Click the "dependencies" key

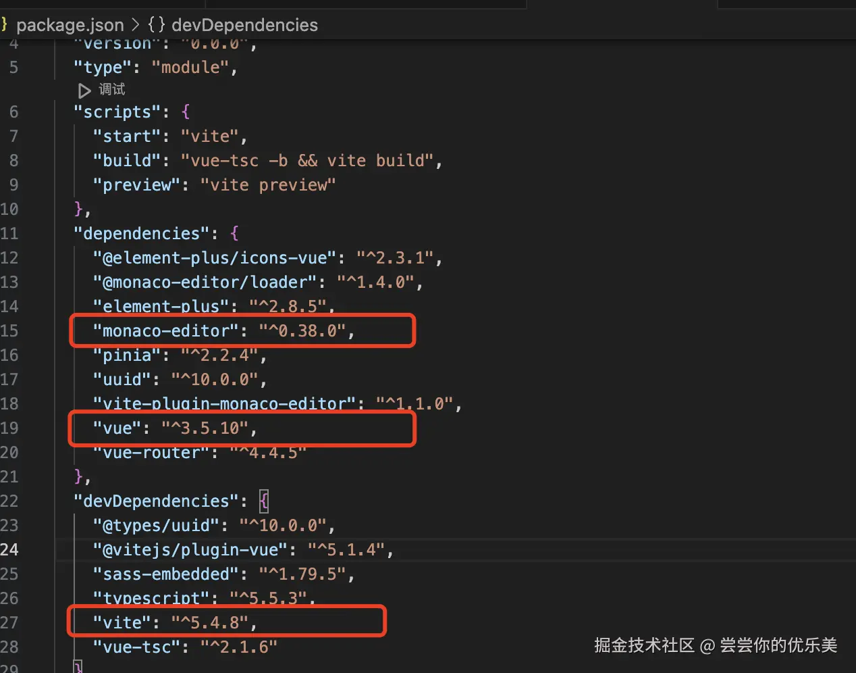(142, 234)
